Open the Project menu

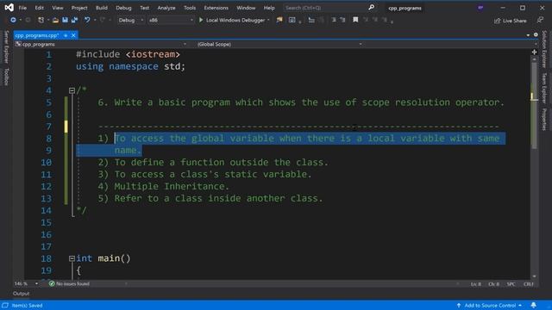coord(79,8)
